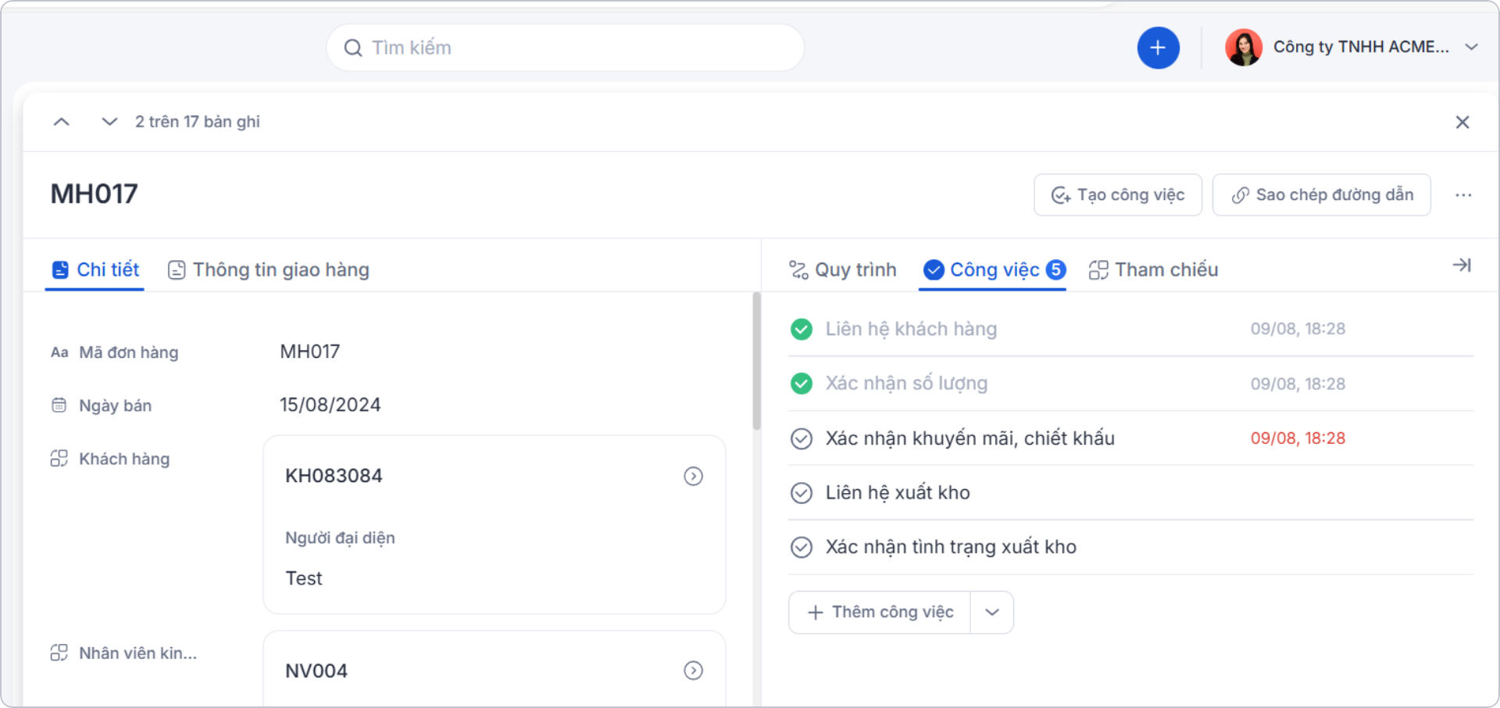Switch to the Thông tin giao hàng tab
This screenshot has height=708, width=1500.
[x=268, y=270]
